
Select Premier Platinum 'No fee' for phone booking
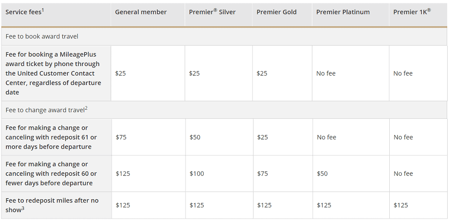point(326,74)
